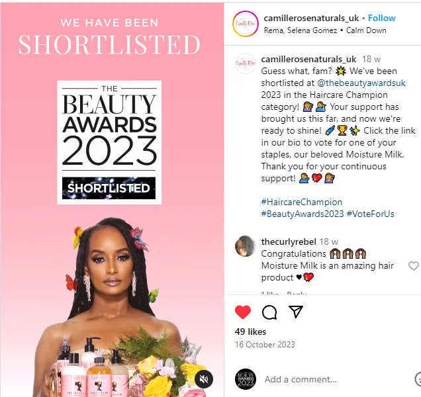Click the 16 October 2023 date

click(265, 344)
